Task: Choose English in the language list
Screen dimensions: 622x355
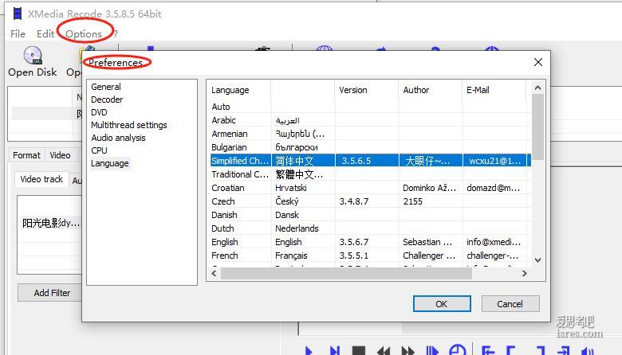Action: click(x=225, y=242)
